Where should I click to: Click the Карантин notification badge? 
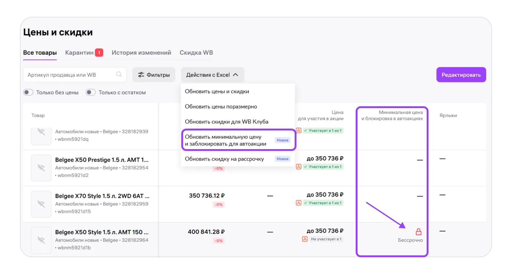pos(99,53)
